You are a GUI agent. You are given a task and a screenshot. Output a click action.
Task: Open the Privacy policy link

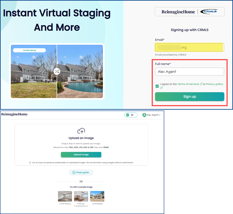214,84
